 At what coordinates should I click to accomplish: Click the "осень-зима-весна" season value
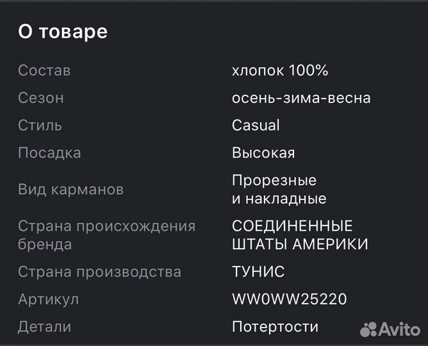click(x=301, y=98)
